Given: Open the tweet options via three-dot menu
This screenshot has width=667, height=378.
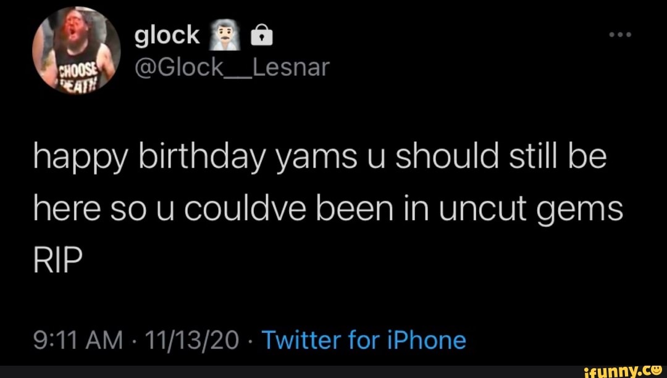Looking at the screenshot, I should coord(619,35).
